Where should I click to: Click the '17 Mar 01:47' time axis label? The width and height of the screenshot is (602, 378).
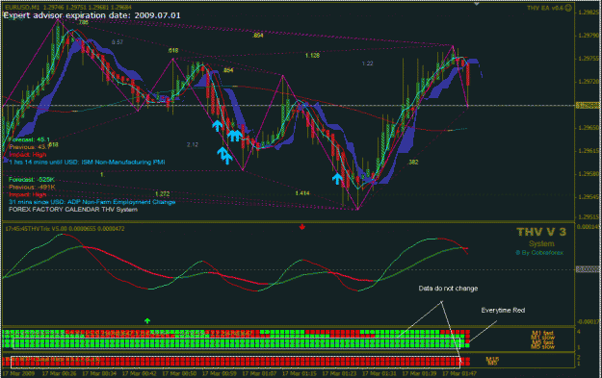[x=459, y=373]
